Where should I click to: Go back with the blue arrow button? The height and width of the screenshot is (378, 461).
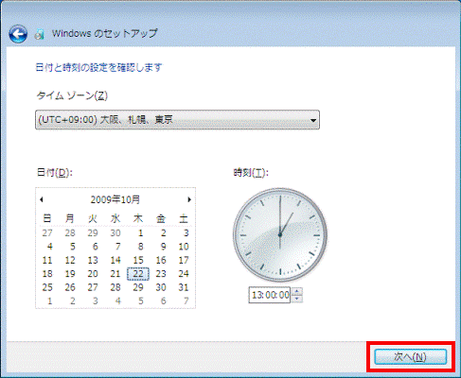pos(18,34)
